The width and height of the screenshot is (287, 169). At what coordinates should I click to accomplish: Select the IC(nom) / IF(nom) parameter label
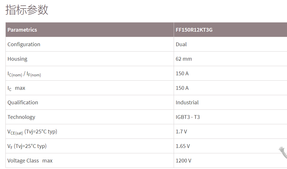pos(24,74)
